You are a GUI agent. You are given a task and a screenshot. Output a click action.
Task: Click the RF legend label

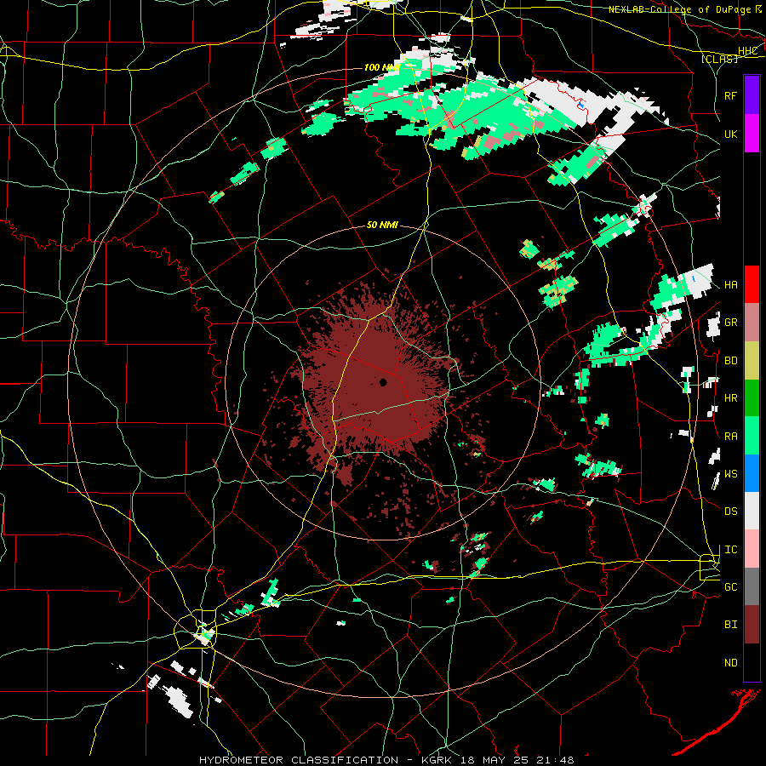point(731,95)
